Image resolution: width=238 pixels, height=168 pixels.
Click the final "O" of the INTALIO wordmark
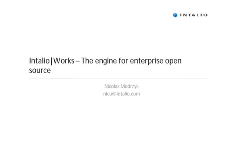coord(205,15)
